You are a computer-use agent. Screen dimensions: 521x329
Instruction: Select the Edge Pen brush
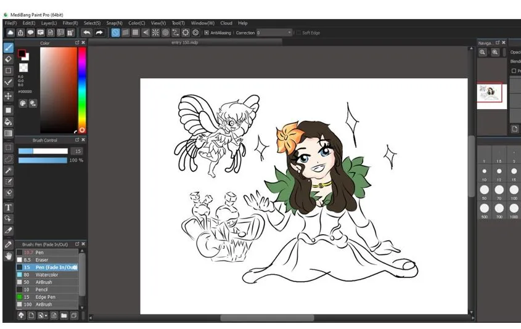pos(47,297)
